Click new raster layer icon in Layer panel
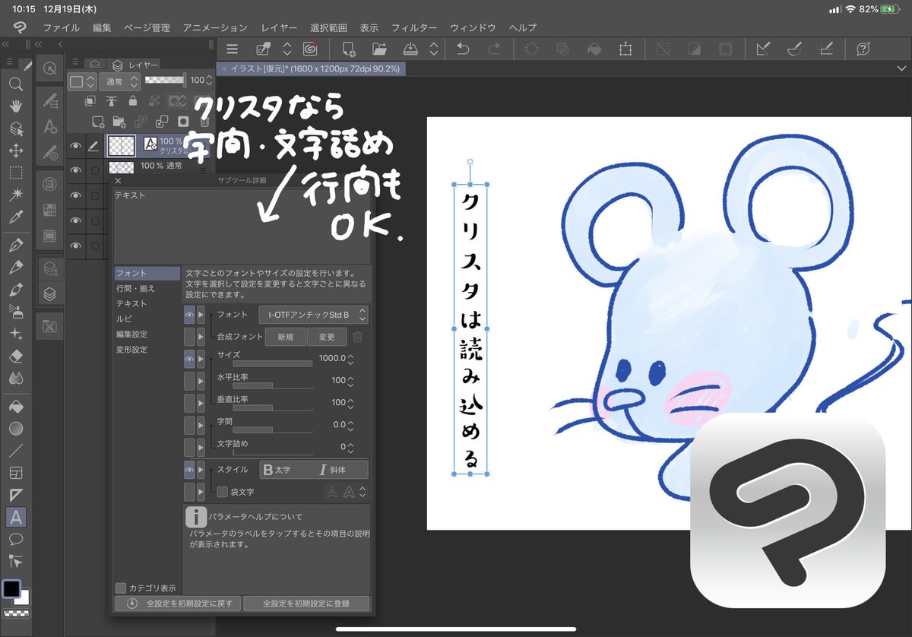Image resolution: width=912 pixels, height=637 pixels. (97, 122)
